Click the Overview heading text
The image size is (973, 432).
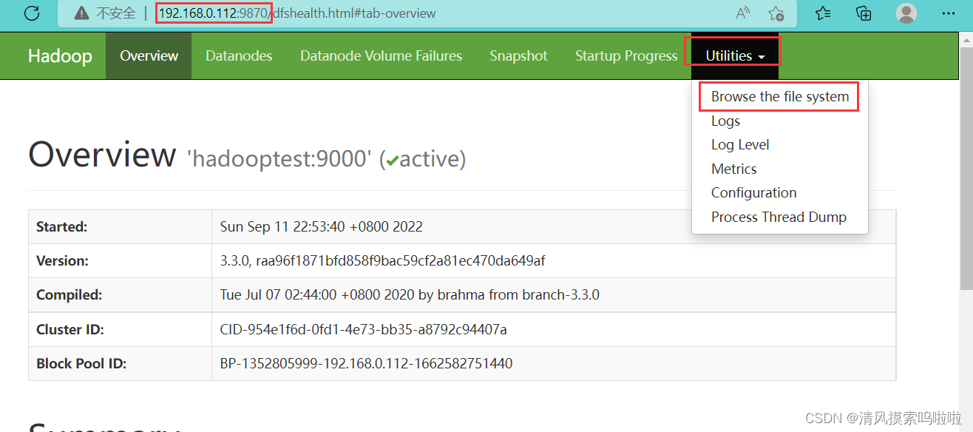pyautogui.click(x=102, y=155)
